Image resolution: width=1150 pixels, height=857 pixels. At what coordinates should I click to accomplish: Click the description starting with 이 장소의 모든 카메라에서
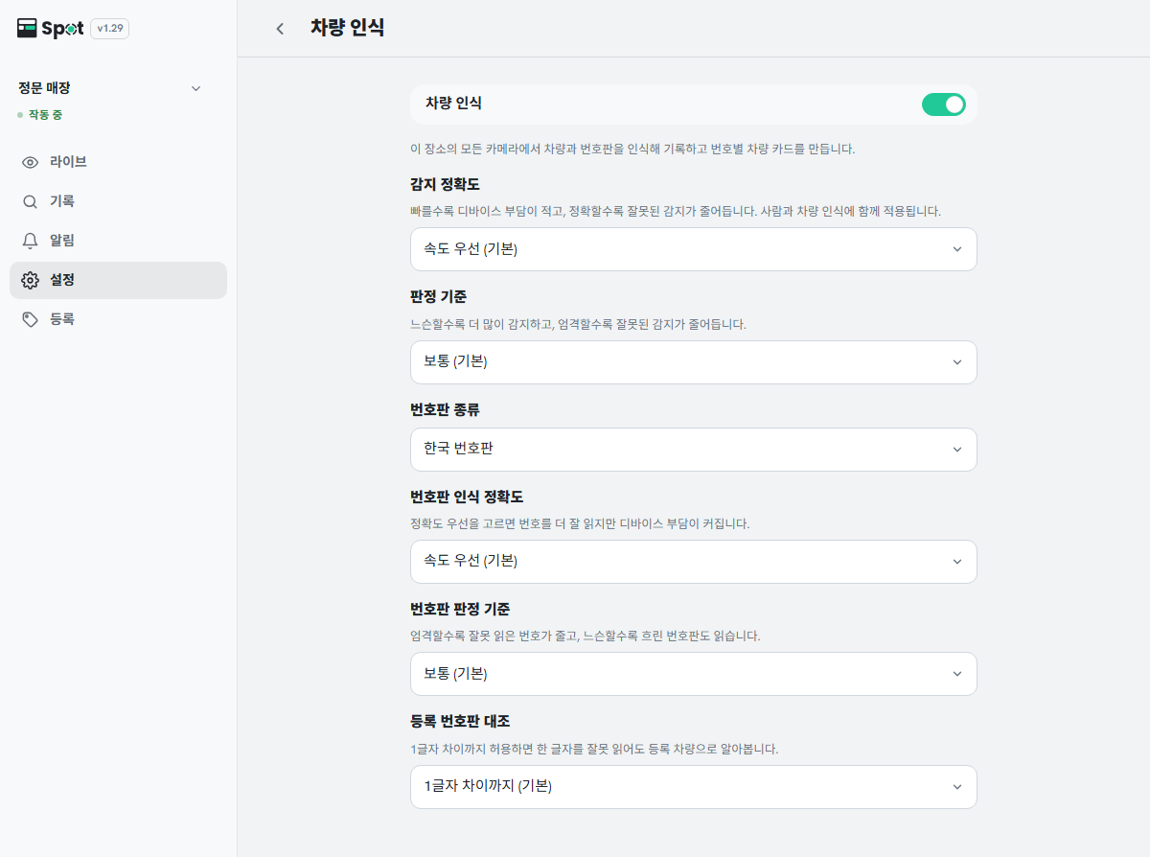pyautogui.click(x=632, y=150)
